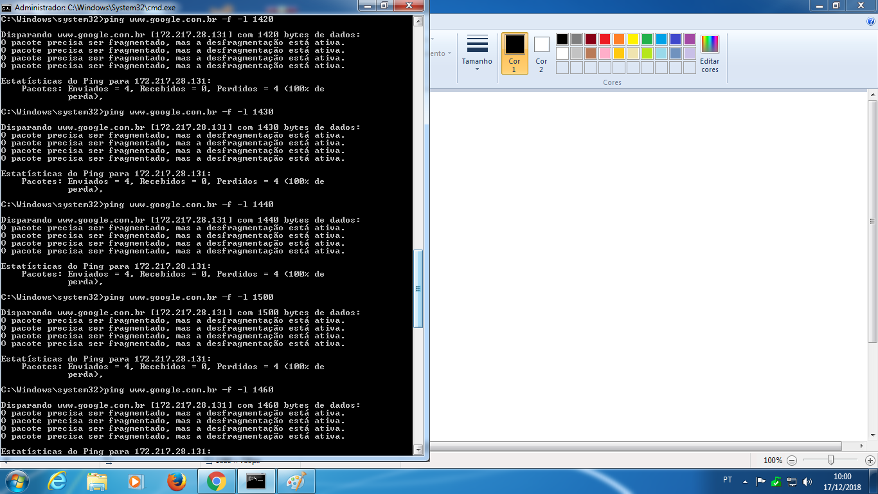
Task: Open the clock showing 10:00
Action: click(x=842, y=482)
